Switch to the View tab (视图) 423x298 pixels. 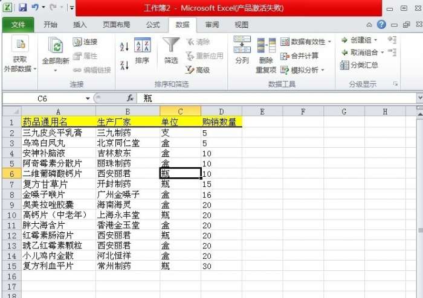[241, 25]
